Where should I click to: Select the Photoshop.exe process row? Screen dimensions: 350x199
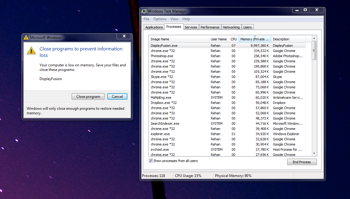pyautogui.click(x=162, y=56)
